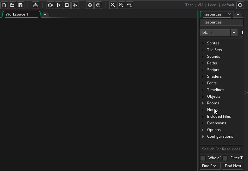This screenshot has height=171, width=248.
Task: Enable the Whole Word checkbox
Action: coord(203,158)
